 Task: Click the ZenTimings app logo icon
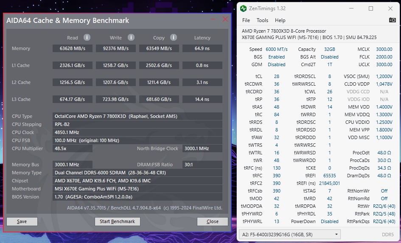pos(243,8)
